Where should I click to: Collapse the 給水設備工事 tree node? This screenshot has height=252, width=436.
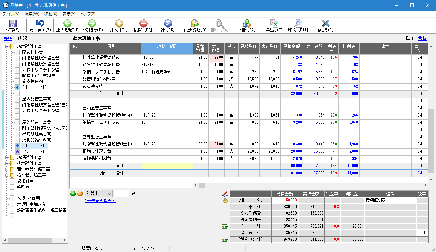pyautogui.click(x=7, y=46)
